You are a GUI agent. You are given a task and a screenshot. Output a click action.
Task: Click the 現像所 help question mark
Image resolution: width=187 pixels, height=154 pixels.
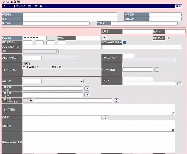click(x=105, y=118)
